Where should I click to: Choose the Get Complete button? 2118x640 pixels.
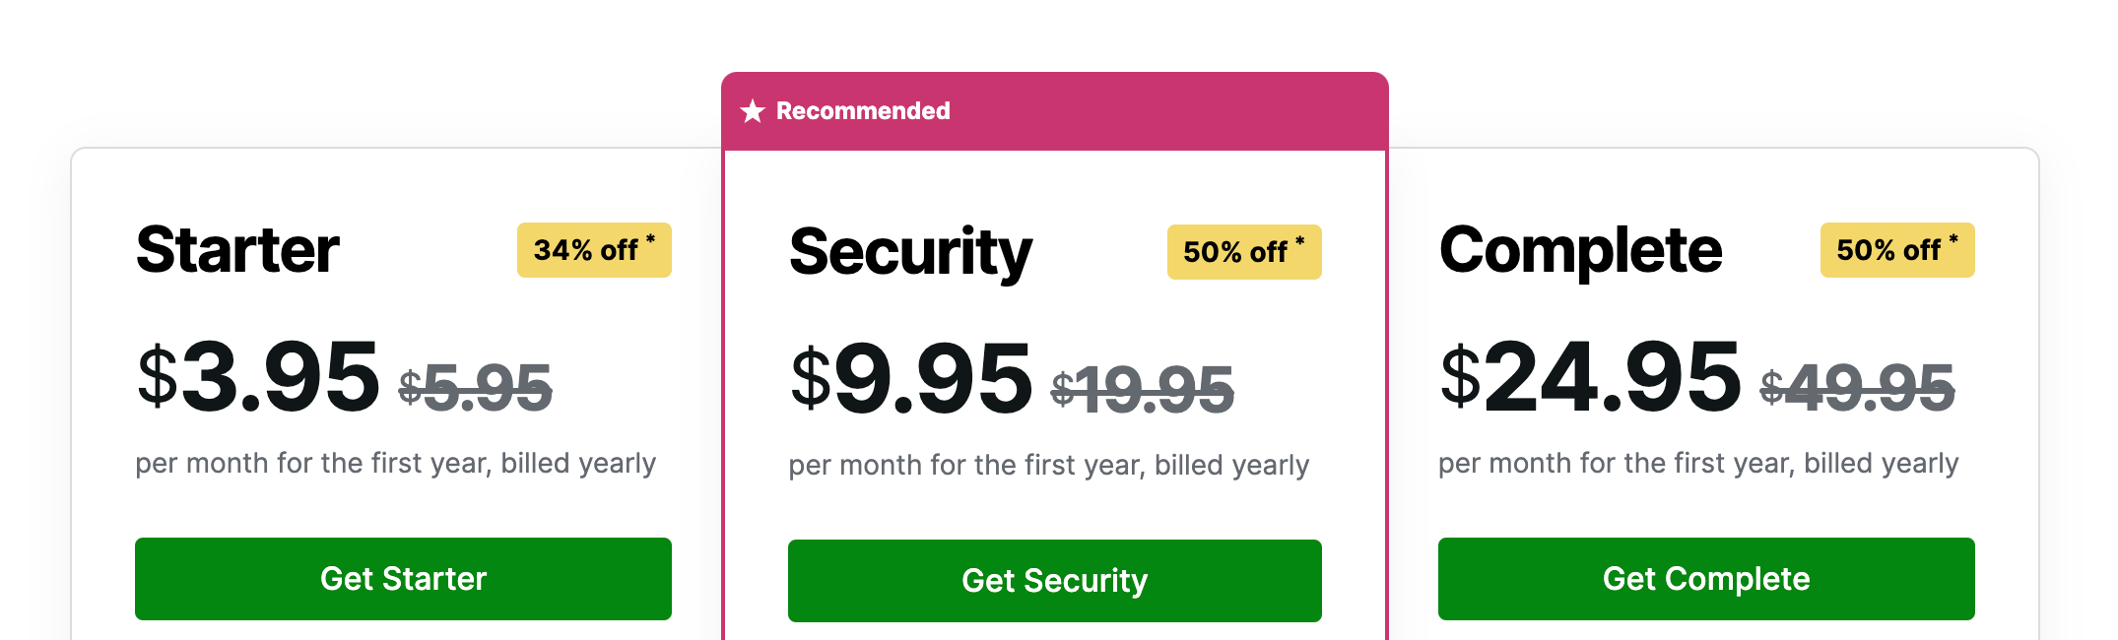pyautogui.click(x=1706, y=579)
